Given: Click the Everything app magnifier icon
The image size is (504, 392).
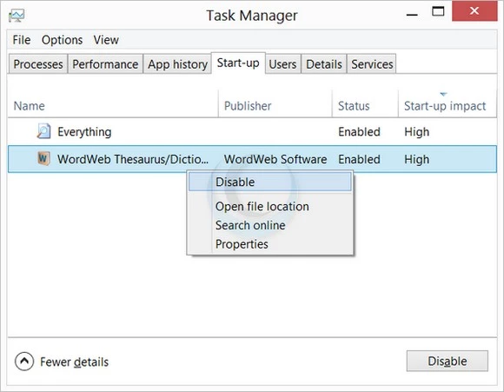Looking at the screenshot, I should coord(43,131).
